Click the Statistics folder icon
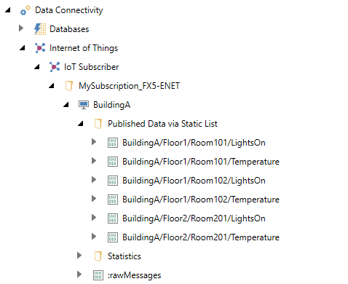The height and width of the screenshot is (284, 348). pyautogui.click(x=98, y=256)
